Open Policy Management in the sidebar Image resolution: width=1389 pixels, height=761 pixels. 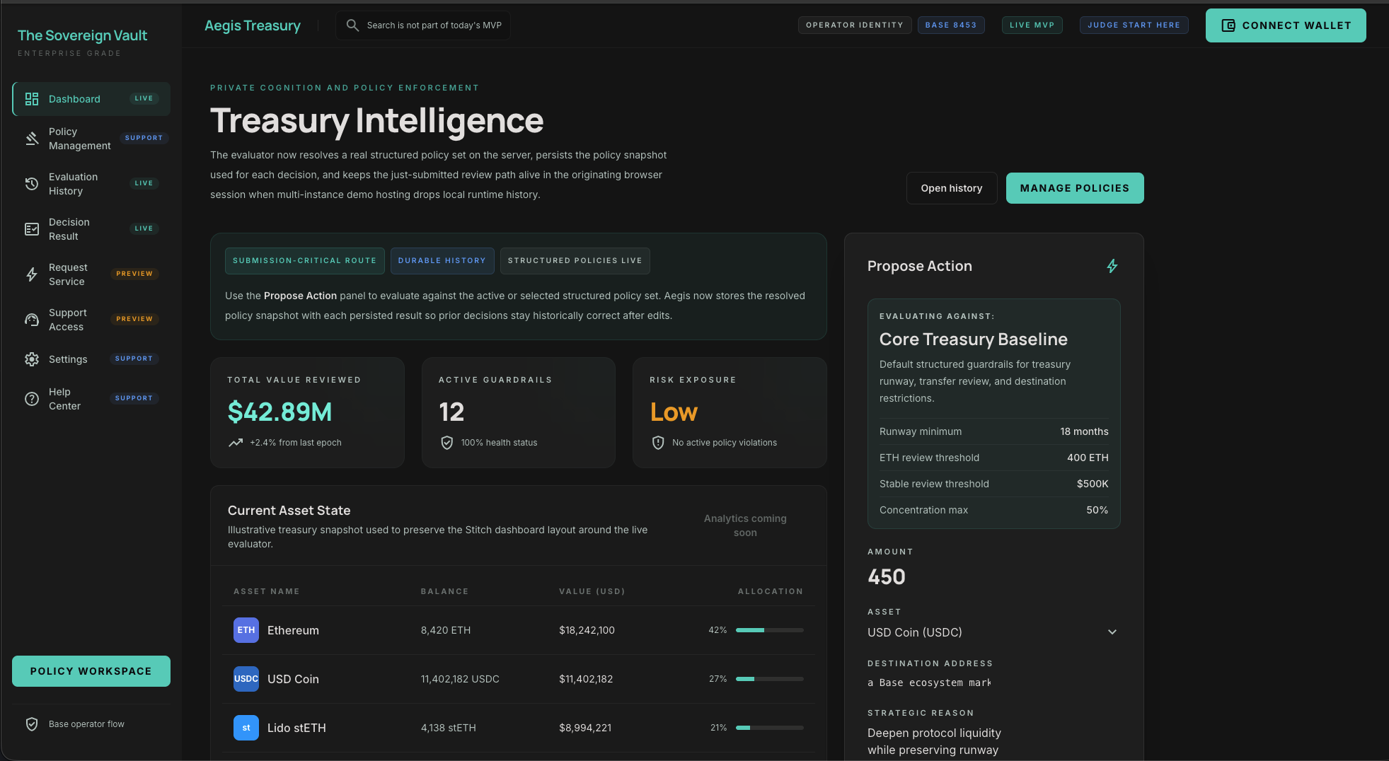tap(91, 139)
